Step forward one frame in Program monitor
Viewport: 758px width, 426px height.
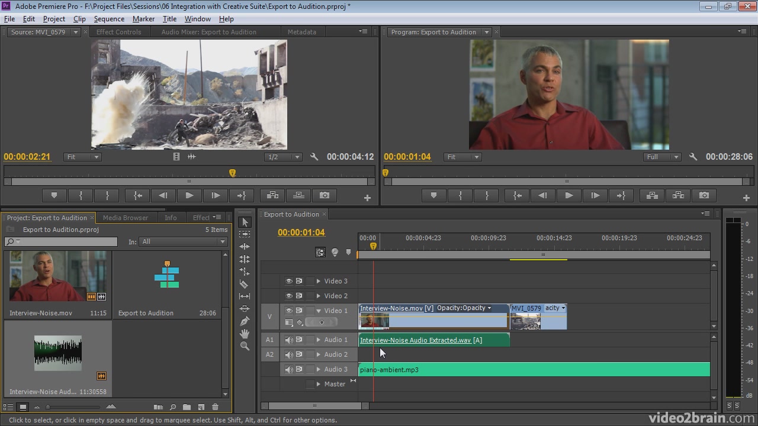[x=595, y=195]
